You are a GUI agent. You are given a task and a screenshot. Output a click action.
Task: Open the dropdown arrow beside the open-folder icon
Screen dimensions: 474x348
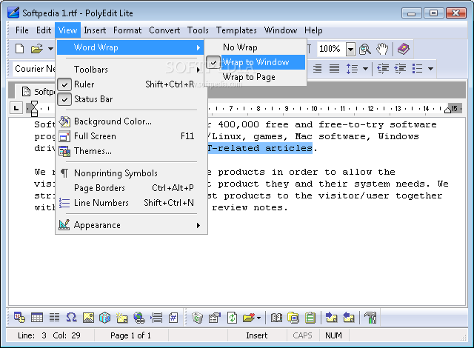point(50,49)
